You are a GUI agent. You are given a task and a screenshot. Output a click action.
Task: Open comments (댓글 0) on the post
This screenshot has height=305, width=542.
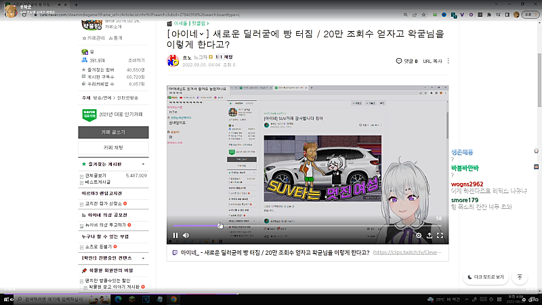[406, 61]
